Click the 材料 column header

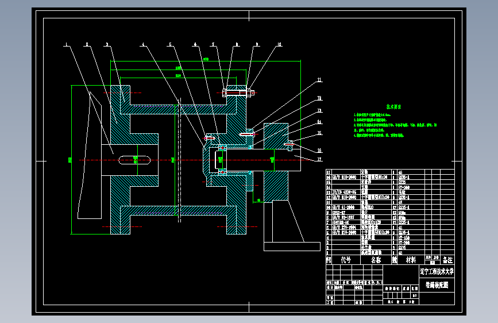coord(411,260)
